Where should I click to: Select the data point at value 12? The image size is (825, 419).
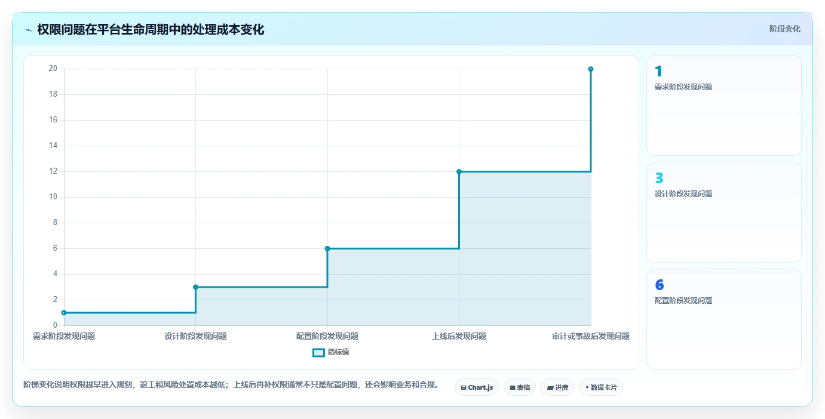point(459,171)
